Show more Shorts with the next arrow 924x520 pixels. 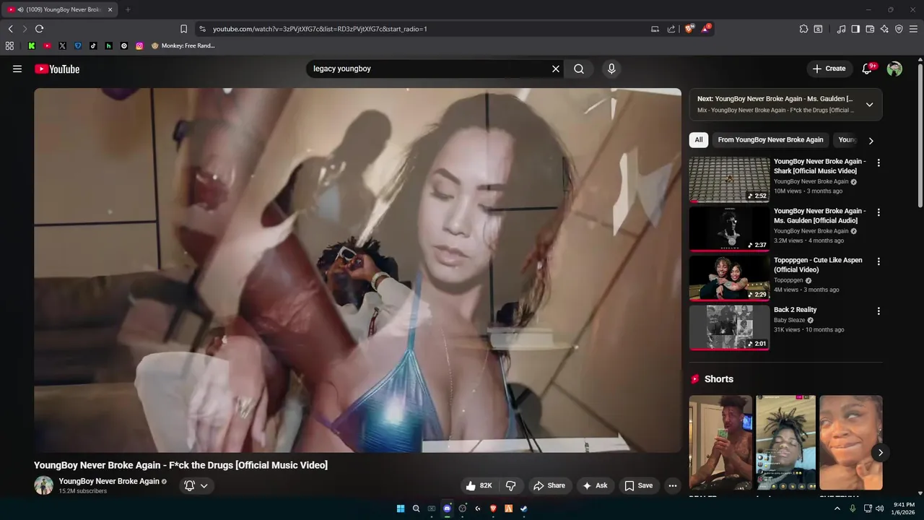coord(881,453)
